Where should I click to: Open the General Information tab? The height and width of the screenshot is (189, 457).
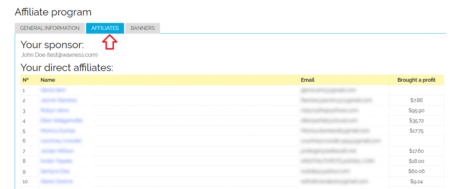tap(50, 28)
